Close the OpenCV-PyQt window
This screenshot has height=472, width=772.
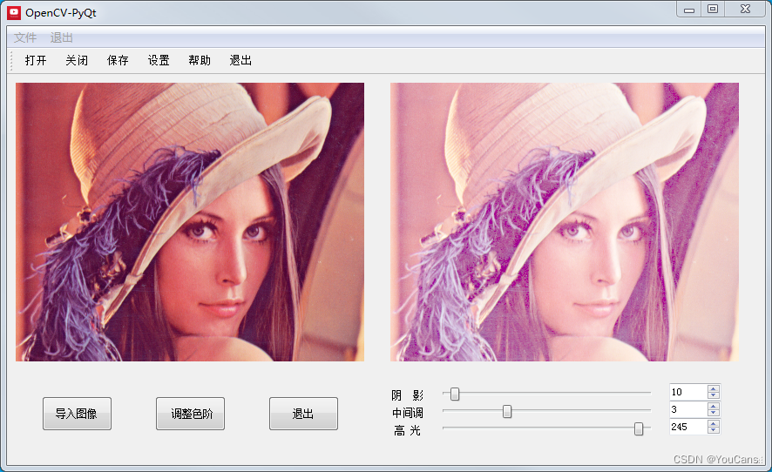pos(745,10)
